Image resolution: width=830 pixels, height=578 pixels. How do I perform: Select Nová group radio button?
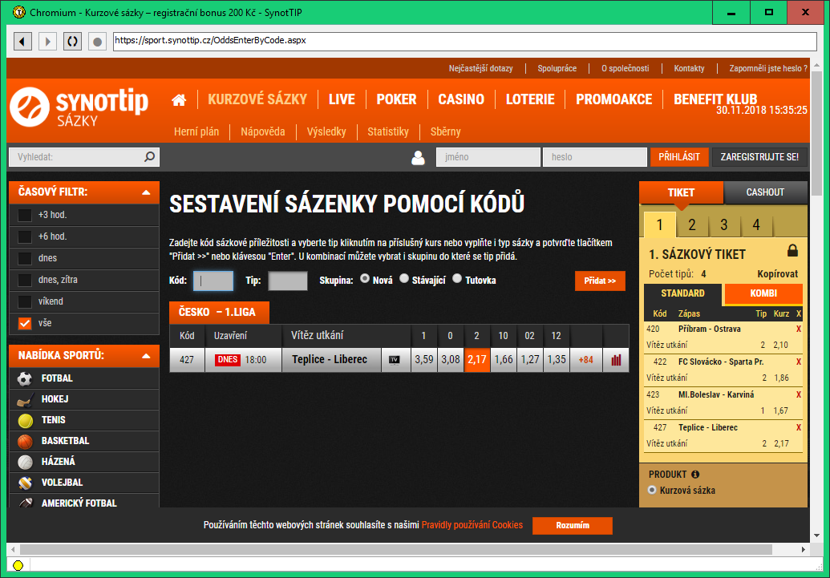point(365,278)
